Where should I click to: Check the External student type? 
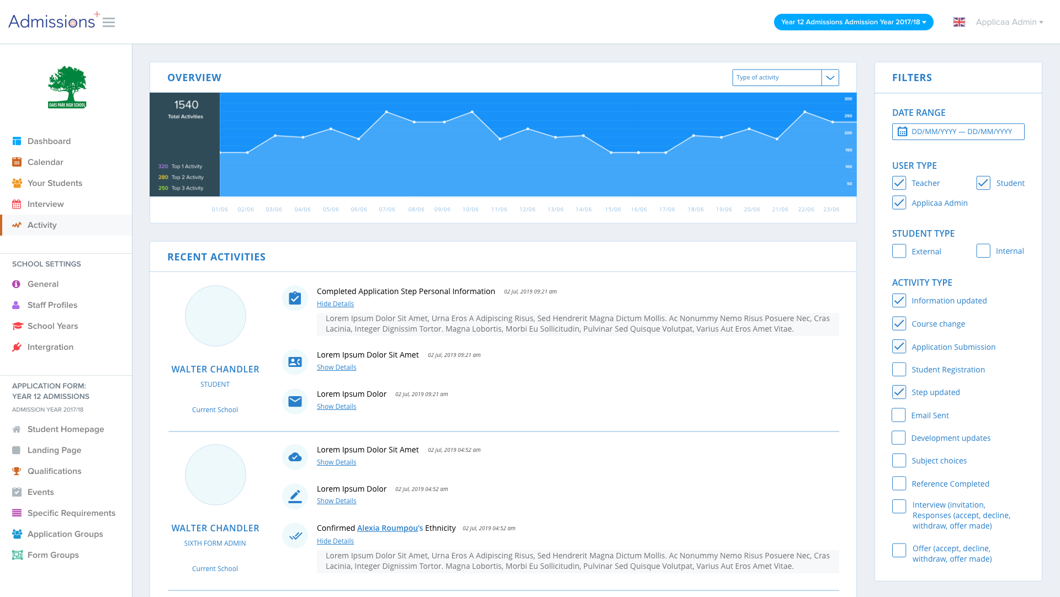(899, 251)
